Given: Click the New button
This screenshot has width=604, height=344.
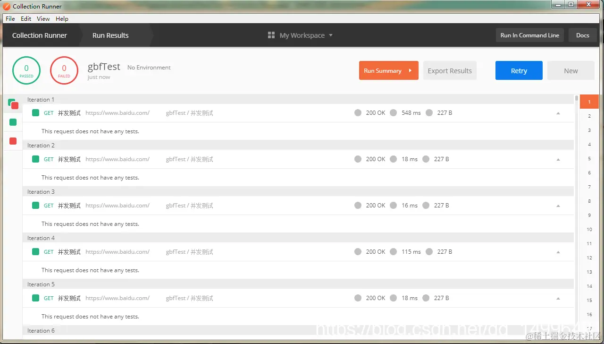Looking at the screenshot, I should tap(571, 70).
